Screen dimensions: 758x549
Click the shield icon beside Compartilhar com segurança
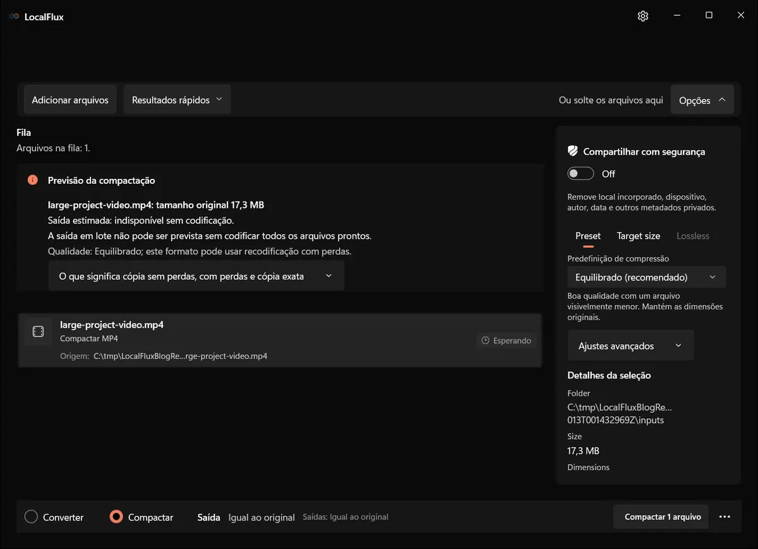click(573, 152)
